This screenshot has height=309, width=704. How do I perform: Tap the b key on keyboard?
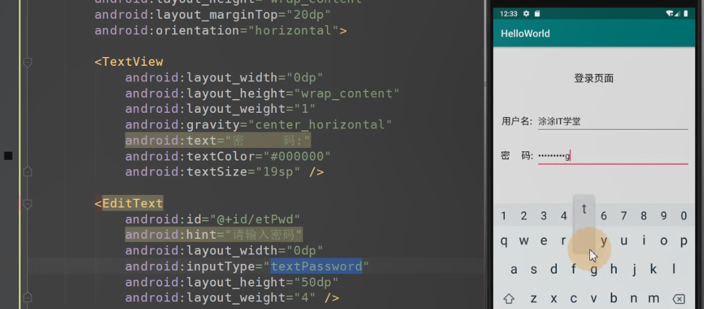coord(613,299)
